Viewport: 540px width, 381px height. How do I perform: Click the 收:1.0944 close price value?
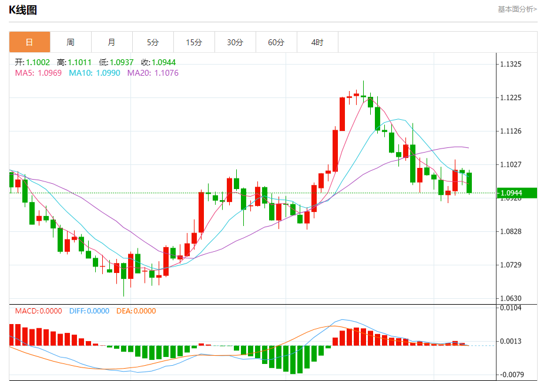[x=159, y=62]
